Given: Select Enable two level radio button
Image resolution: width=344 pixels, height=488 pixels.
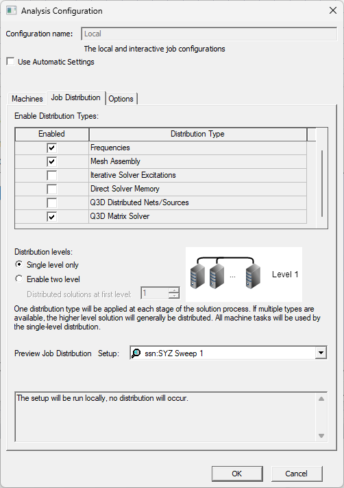Looking at the screenshot, I should [19, 279].
